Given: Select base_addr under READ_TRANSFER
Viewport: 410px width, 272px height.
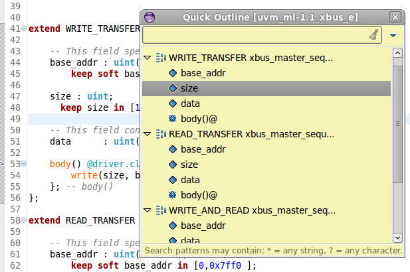Looking at the screenshot, I should [203, 149].
